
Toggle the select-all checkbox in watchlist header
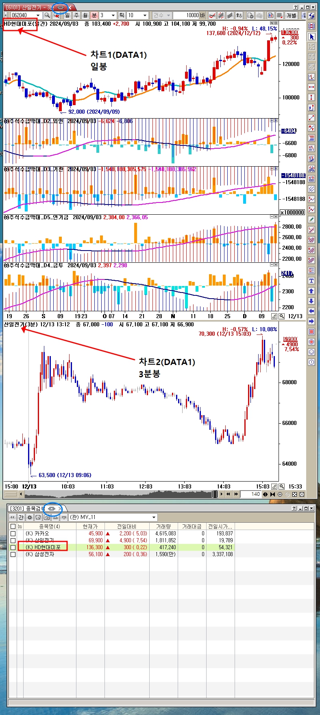pyautogui.click(x=13, y=526)
